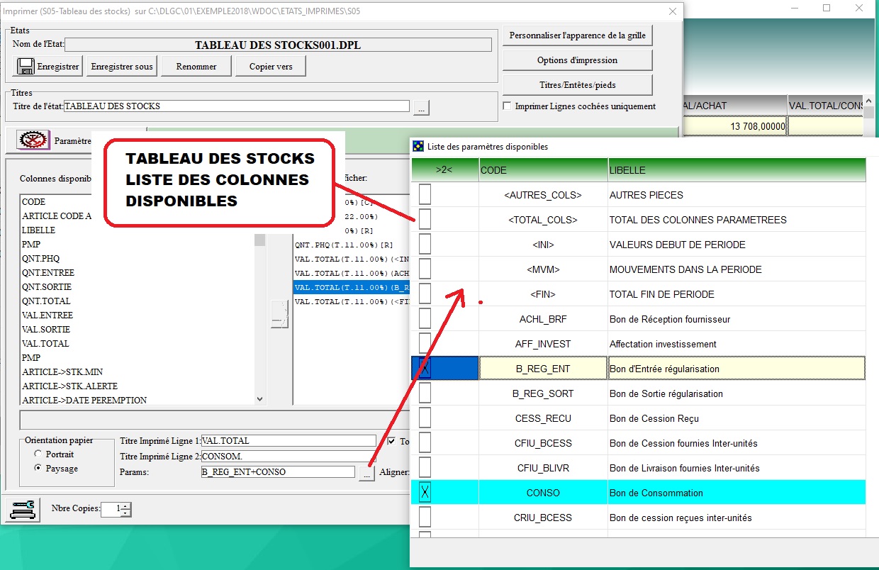Select the Portrait orientation option
The image size is (879, 570).
pos(38,454)
